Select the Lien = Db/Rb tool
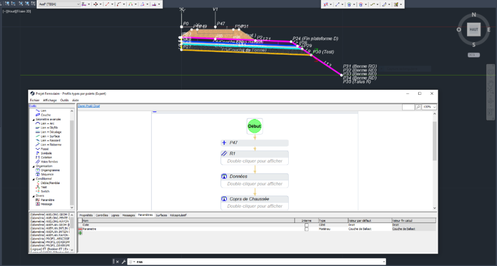The width and height of the screenshot is (497, 266). tap(47, 128)
